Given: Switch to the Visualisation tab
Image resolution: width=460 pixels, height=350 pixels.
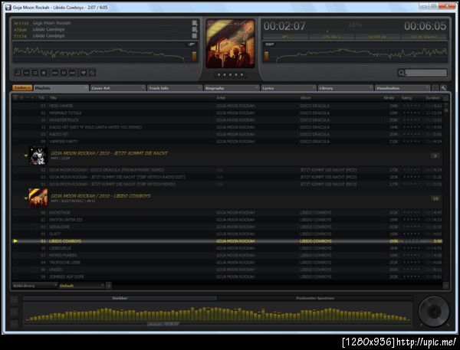Looking at the screenshot, I should click(402, 88).
